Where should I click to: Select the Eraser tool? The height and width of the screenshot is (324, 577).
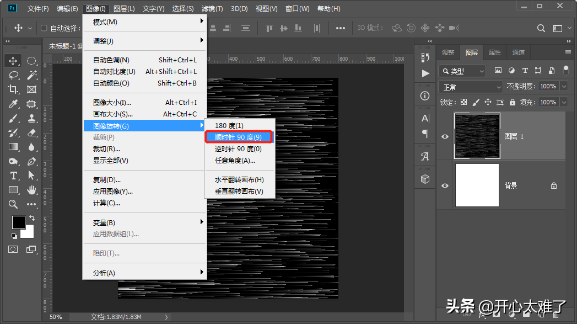click(31, 132)
